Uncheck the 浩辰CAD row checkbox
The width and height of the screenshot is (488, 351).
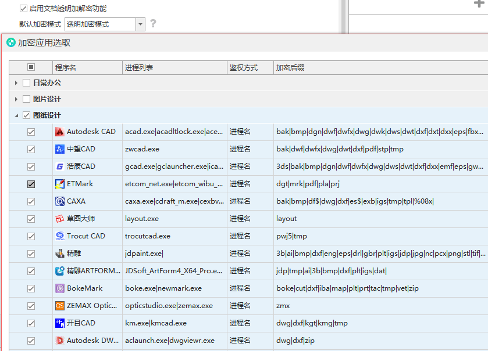point(31,167)
